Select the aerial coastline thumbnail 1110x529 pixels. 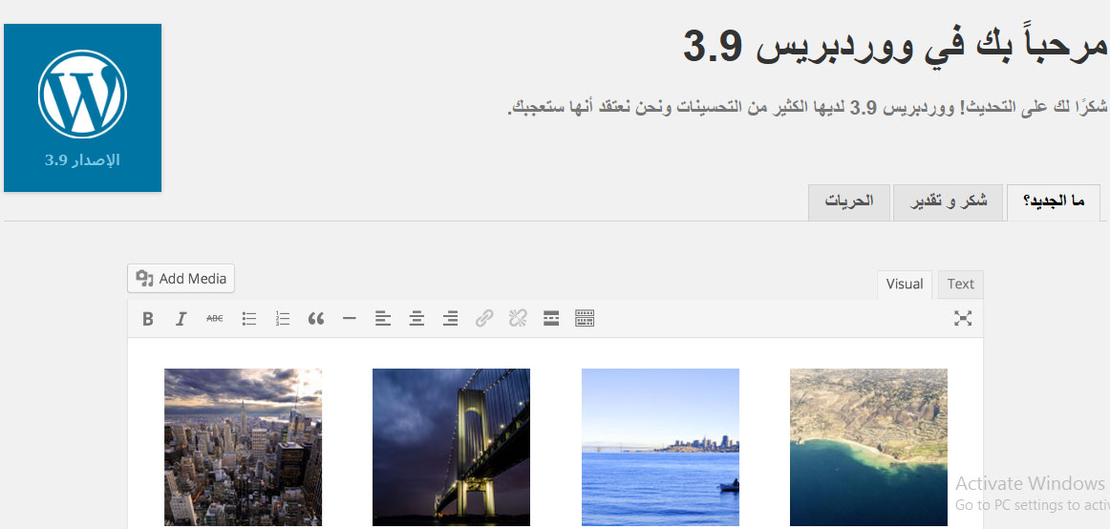pyautogui.click(x=868, y=447)
